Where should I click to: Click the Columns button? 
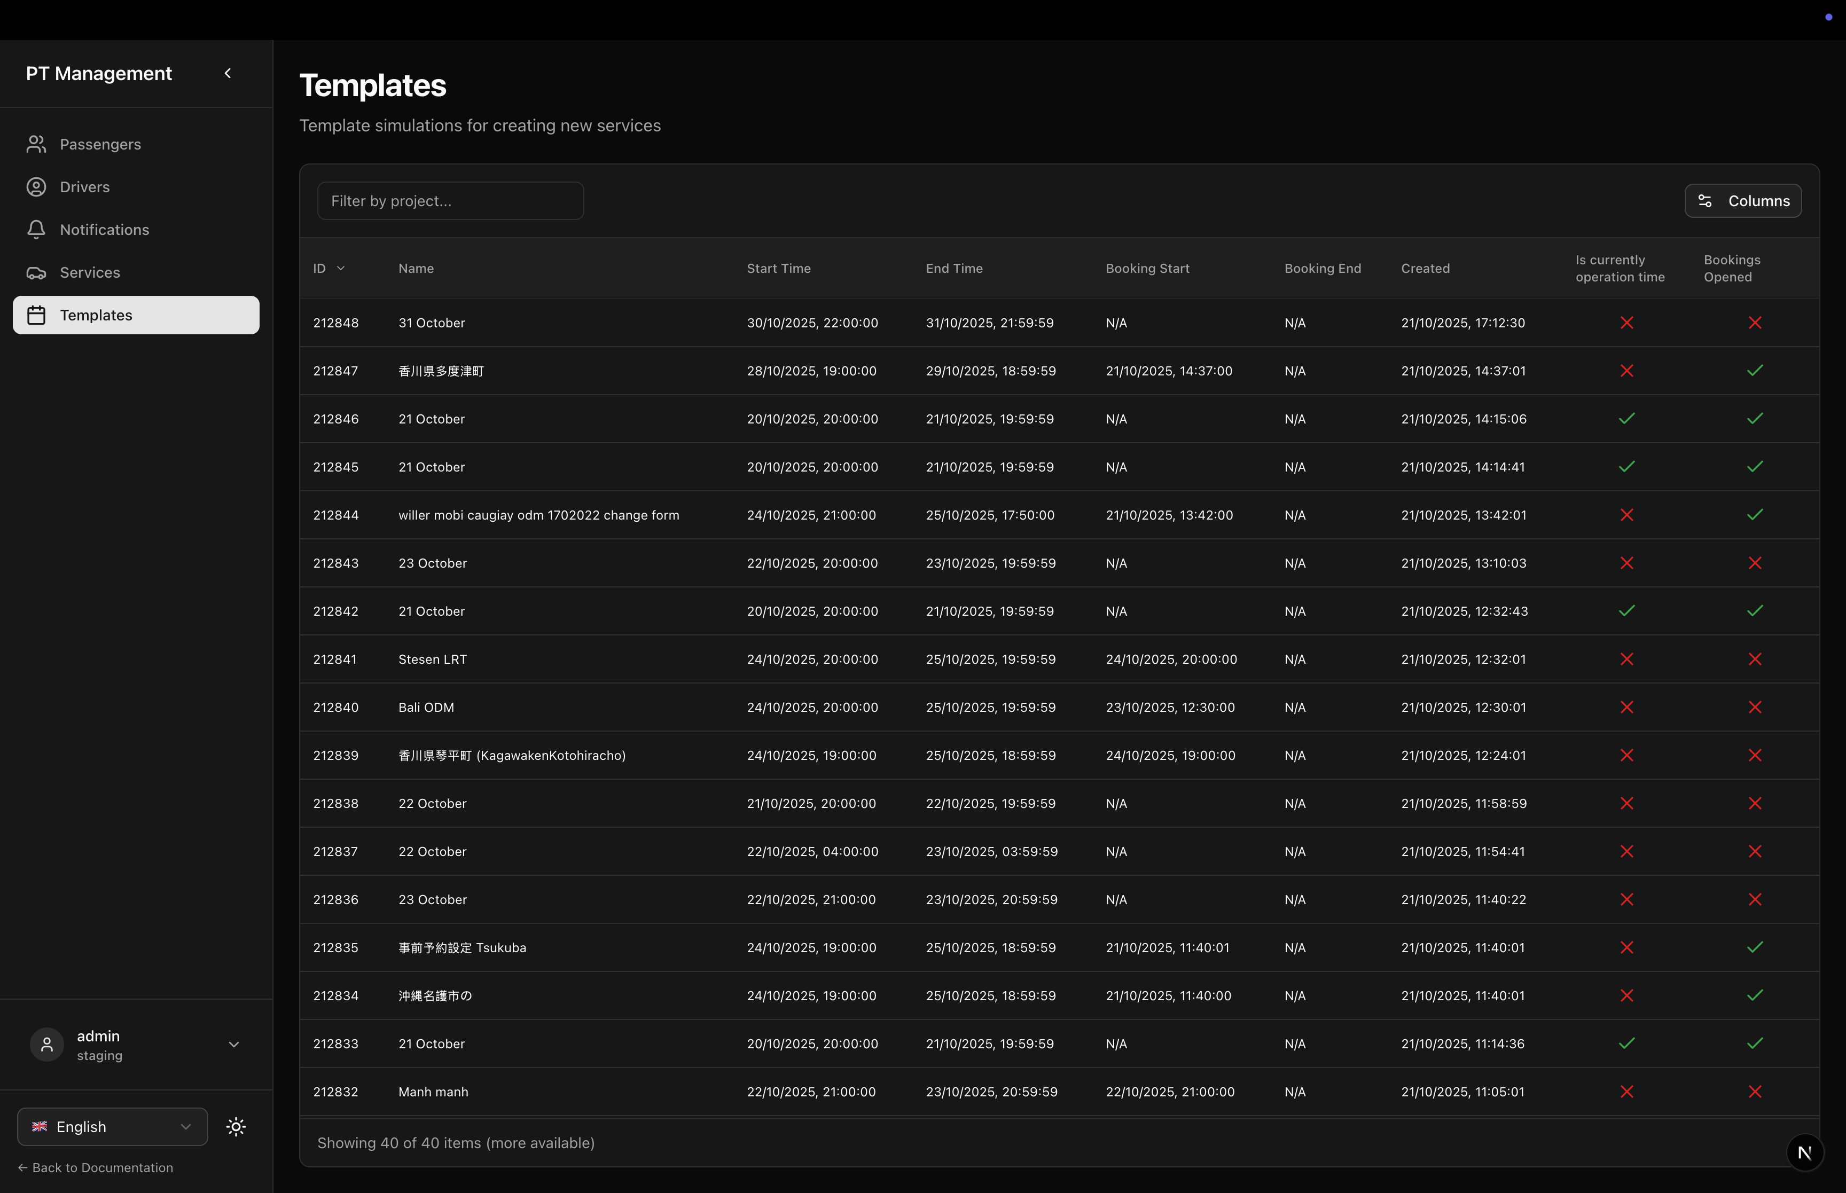(1742, 201)
